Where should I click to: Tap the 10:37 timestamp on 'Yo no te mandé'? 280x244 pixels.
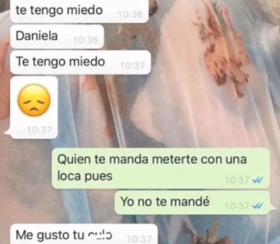[x=237, y=206]
